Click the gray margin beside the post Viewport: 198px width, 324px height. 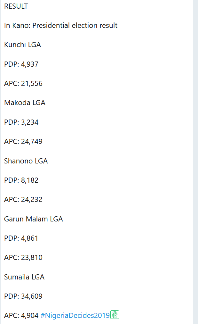click(195, 160)
